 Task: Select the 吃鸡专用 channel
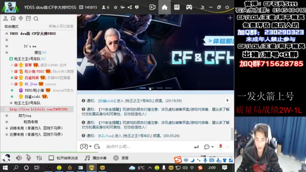click(31, 122)
